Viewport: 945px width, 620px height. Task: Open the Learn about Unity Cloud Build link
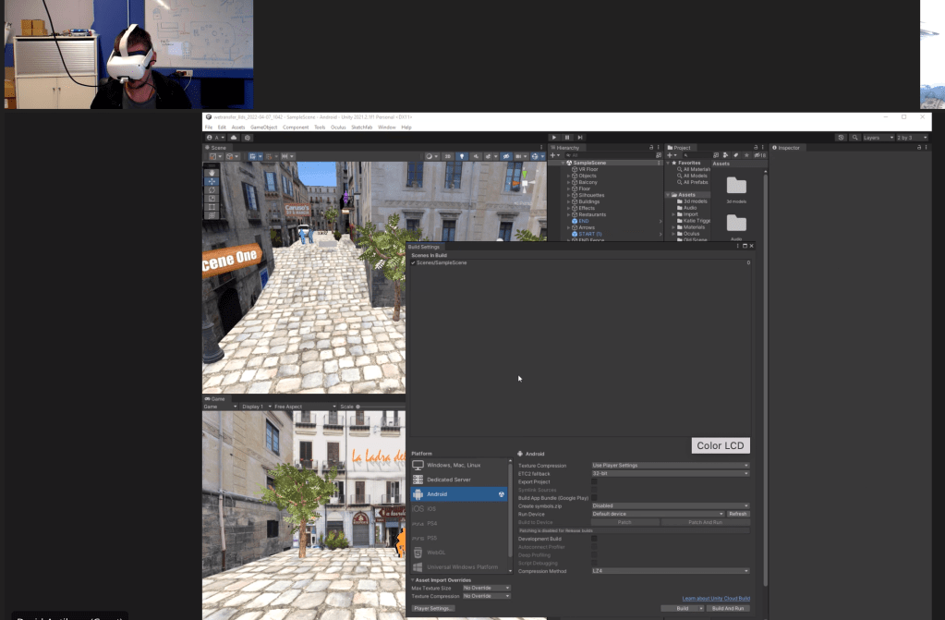click(715, 599)
